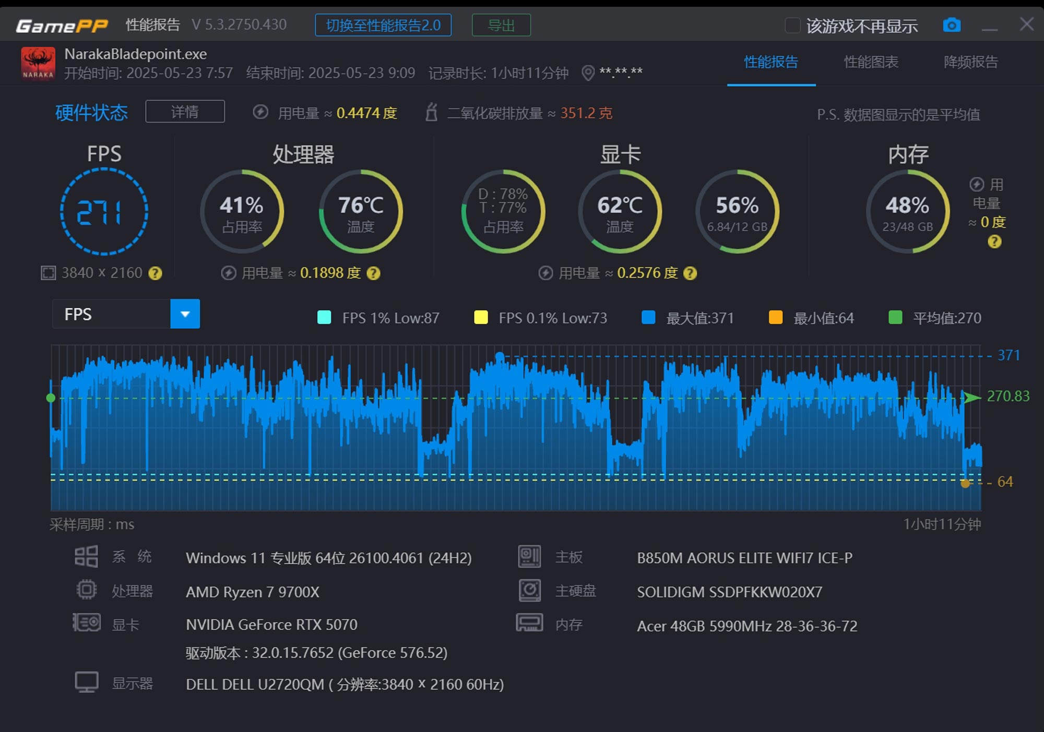Click the monitor display icon

(x=87, y=682)
